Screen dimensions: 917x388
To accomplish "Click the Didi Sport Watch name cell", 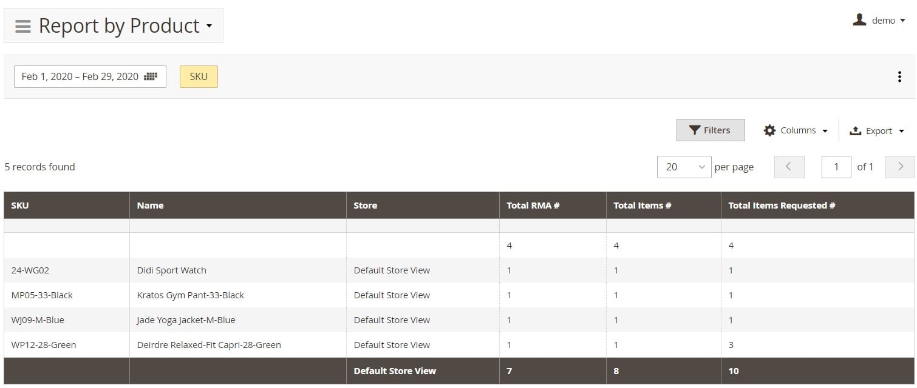I will [x=238, y=270].
